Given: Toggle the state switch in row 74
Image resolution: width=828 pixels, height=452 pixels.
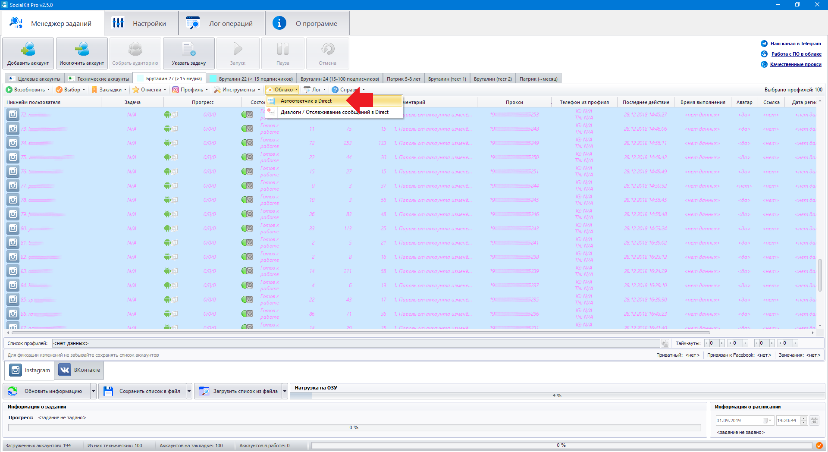Looking at the screenshot, I should 247,143.
